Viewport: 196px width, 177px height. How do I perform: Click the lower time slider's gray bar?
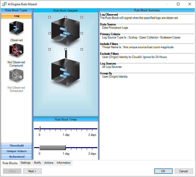click(52, 148)
